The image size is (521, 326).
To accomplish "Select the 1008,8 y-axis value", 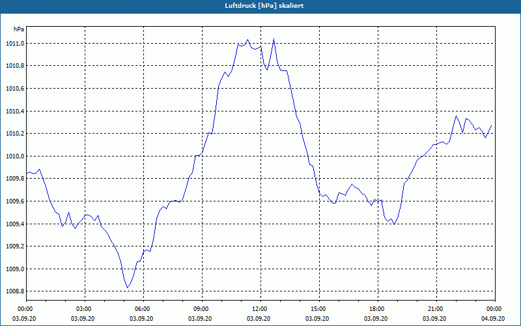I will click(x=15, y=291).
